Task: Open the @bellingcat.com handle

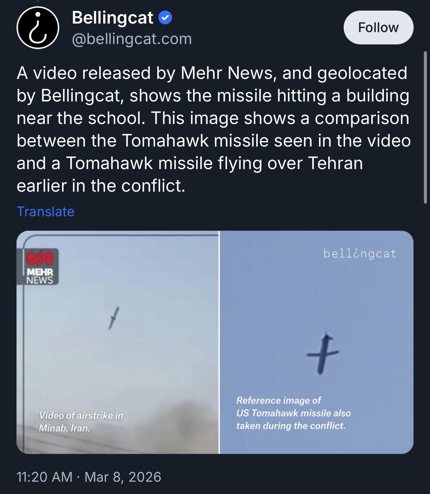Action: tap(132, 39)
